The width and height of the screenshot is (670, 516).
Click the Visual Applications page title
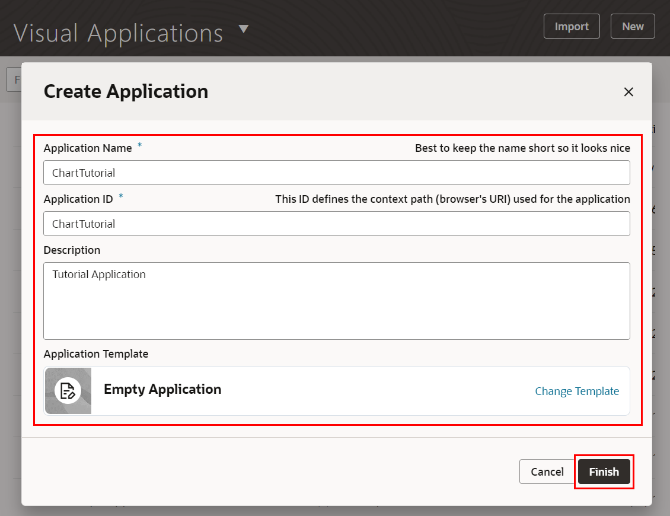[x=118, y=33]
